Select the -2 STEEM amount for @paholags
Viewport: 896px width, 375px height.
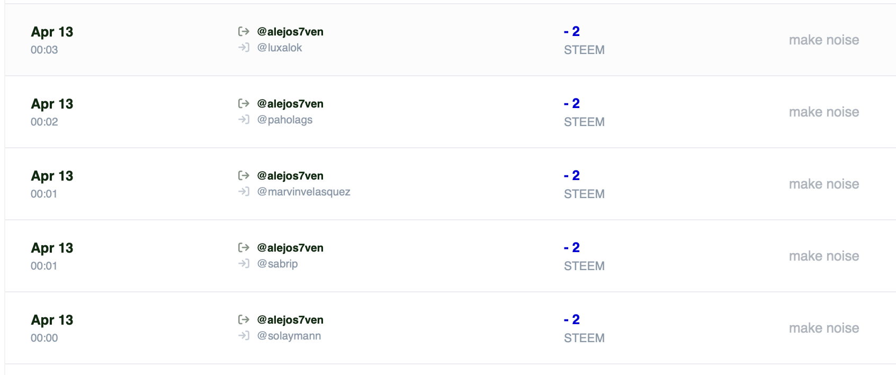pos(584,112)
